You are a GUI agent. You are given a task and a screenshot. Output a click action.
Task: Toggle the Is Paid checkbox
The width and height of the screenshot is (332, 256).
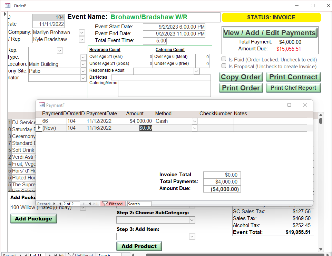click(x=224, y=59)
